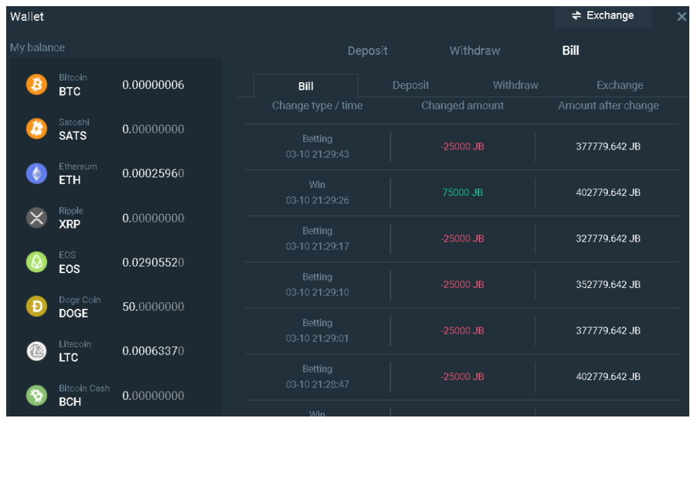
Task: Close the Wallet panel
Action: pyautogui.click(x=681, y=17)
